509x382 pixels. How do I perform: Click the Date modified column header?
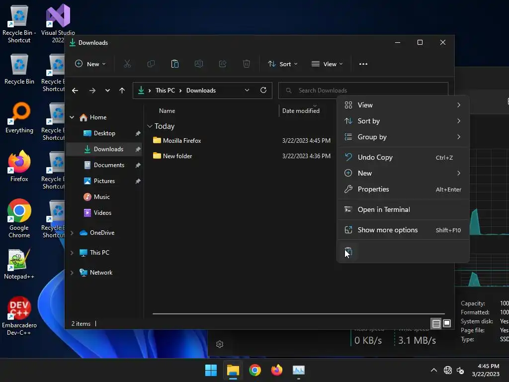coord(301,111)
